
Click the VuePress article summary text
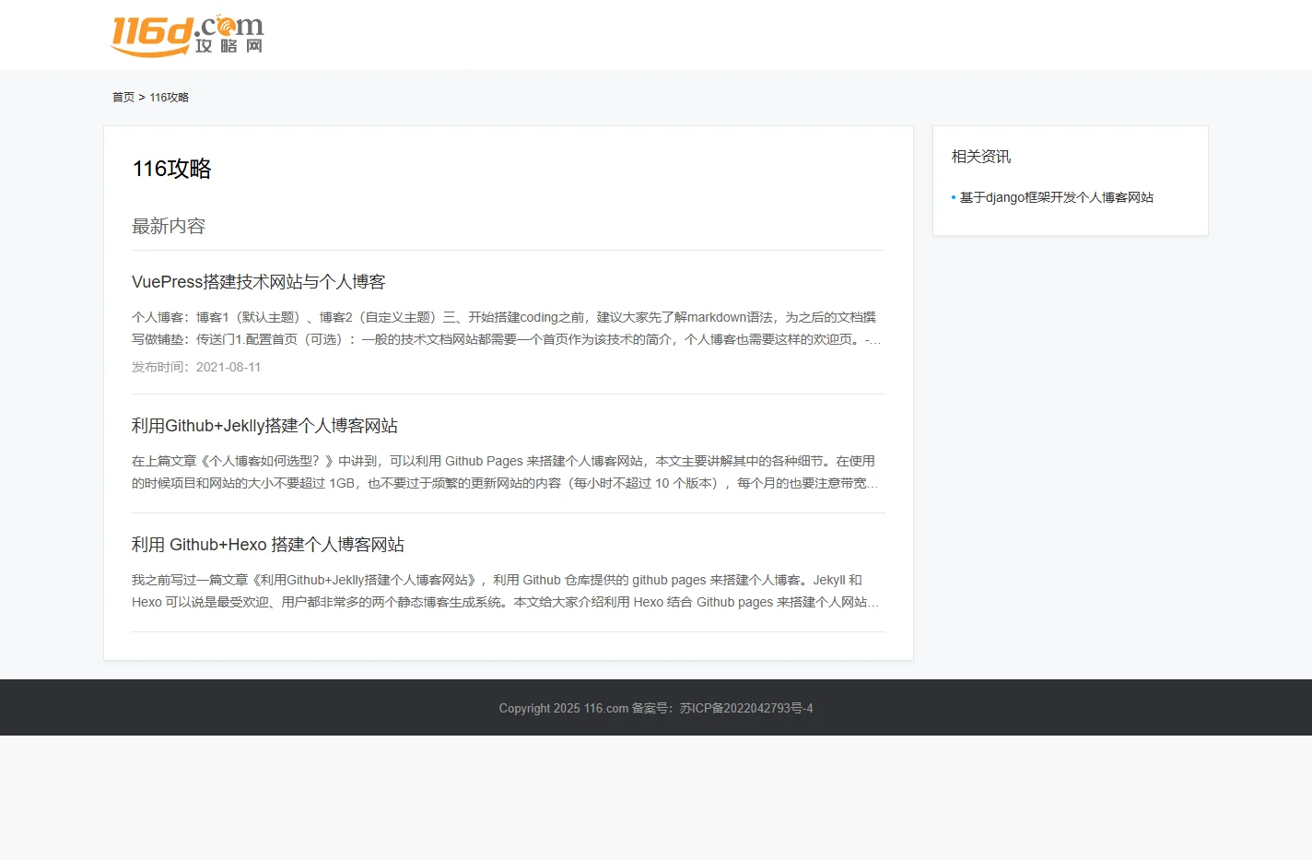507,328
